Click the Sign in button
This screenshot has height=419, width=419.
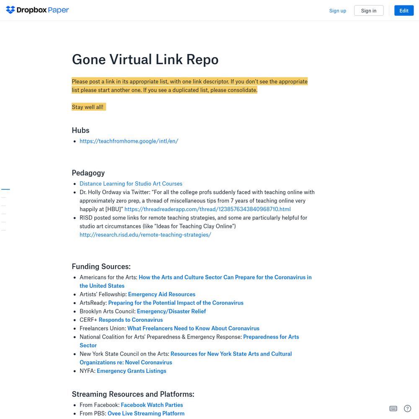coord(368,11)
